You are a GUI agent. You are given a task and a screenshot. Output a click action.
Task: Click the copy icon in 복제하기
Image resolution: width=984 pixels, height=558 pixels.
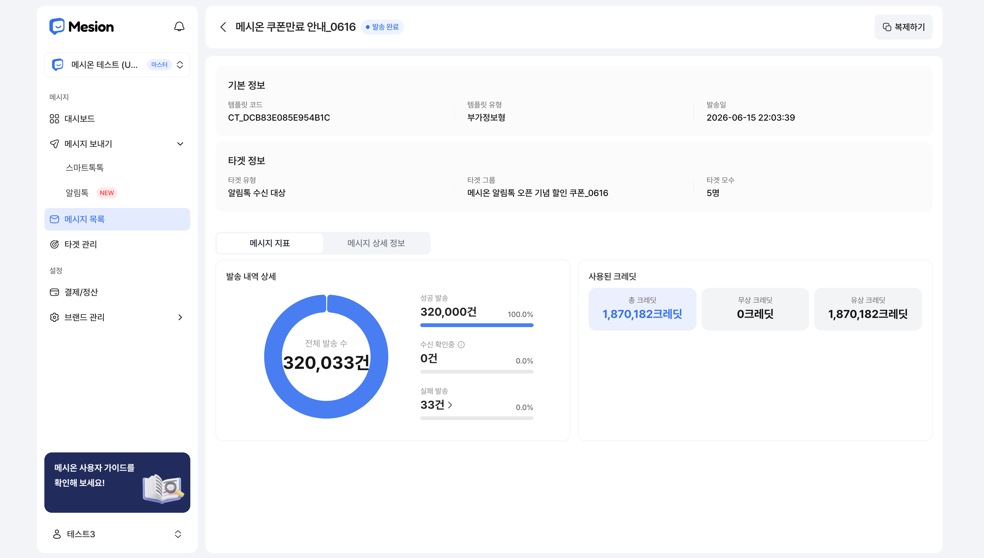(x=886, y=27)
